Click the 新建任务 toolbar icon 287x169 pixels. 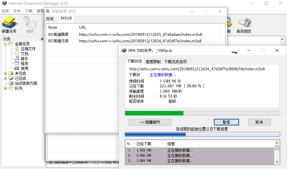coord(10,23)
